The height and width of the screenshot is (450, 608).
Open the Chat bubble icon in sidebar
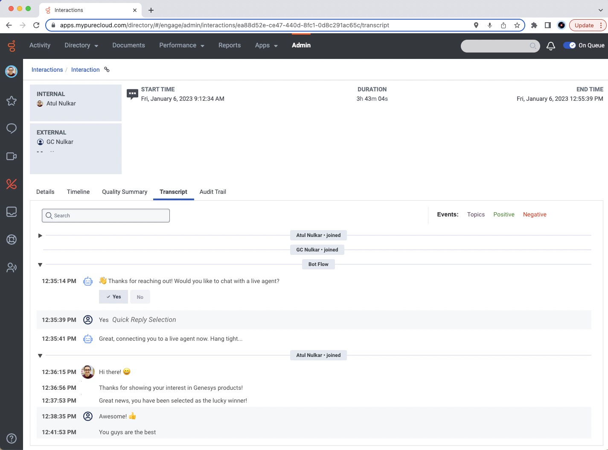tap(12, 129)
